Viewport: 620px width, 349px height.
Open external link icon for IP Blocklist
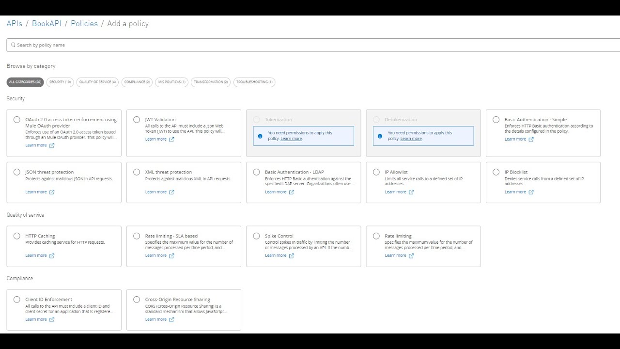[531, 192]
